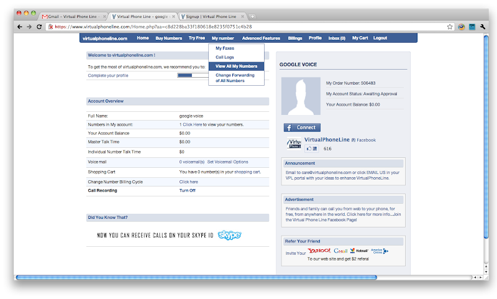Viewport: 497px width, 299px height.
Task: Click the browser back arrow
Action: (x=20, y=27)
